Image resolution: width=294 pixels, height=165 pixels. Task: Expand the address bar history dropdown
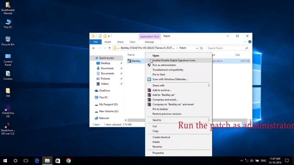197,48
